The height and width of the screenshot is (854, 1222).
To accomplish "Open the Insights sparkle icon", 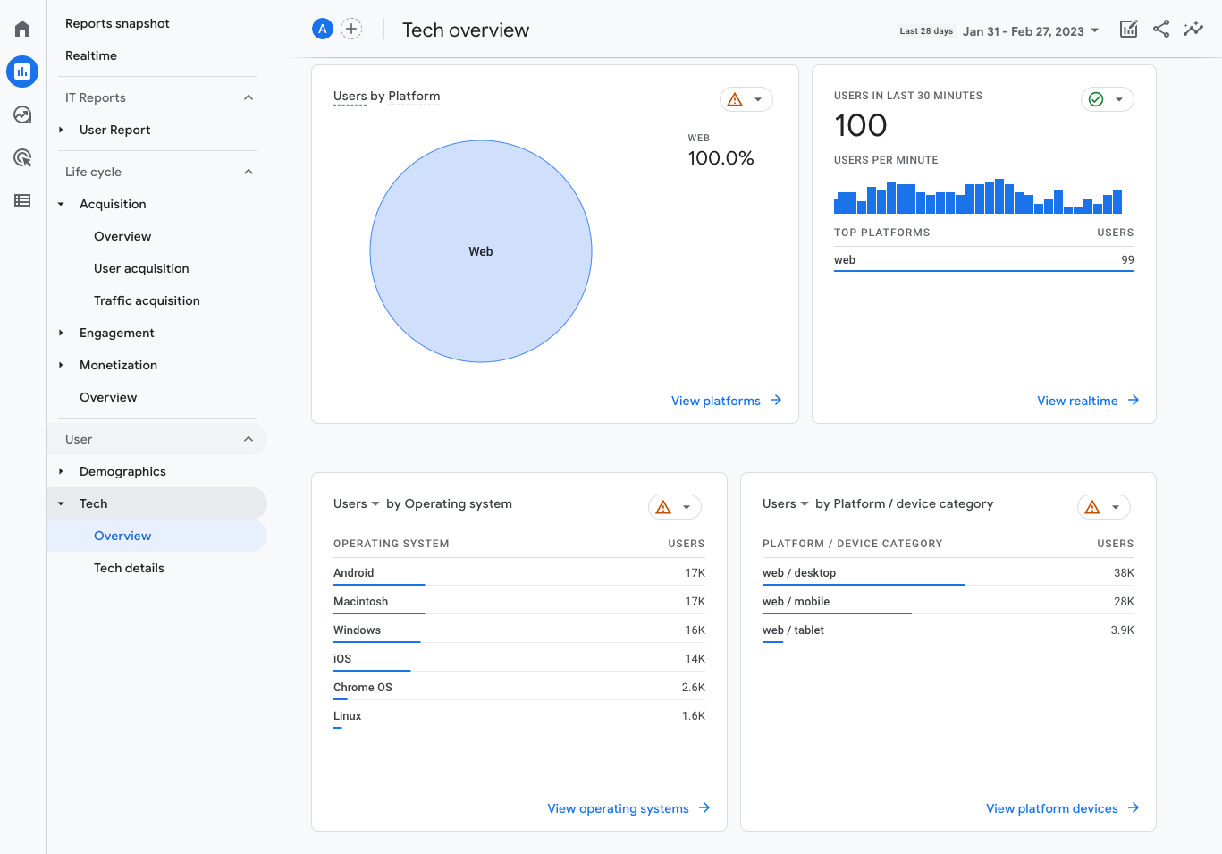I will pos(1193,29).
